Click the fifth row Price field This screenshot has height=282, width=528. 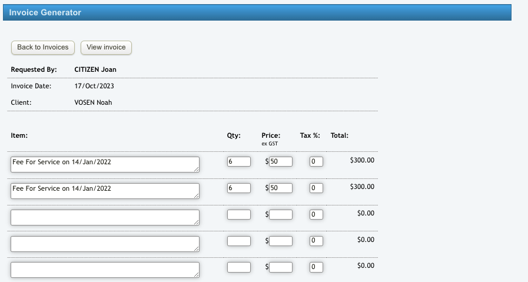click(281, 267)
